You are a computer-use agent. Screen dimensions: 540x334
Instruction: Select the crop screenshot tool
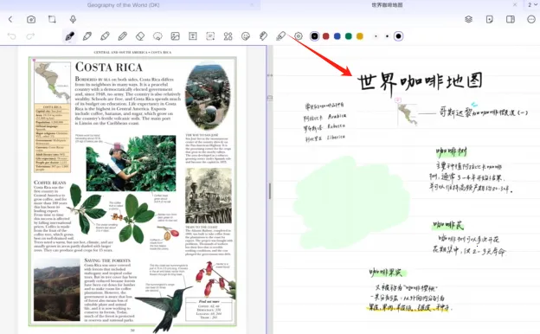tap(52, 19)
